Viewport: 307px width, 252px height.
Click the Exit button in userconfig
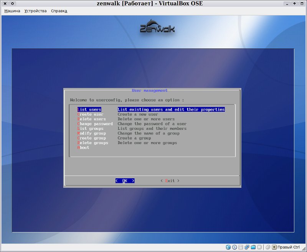(x=170, y=181)
